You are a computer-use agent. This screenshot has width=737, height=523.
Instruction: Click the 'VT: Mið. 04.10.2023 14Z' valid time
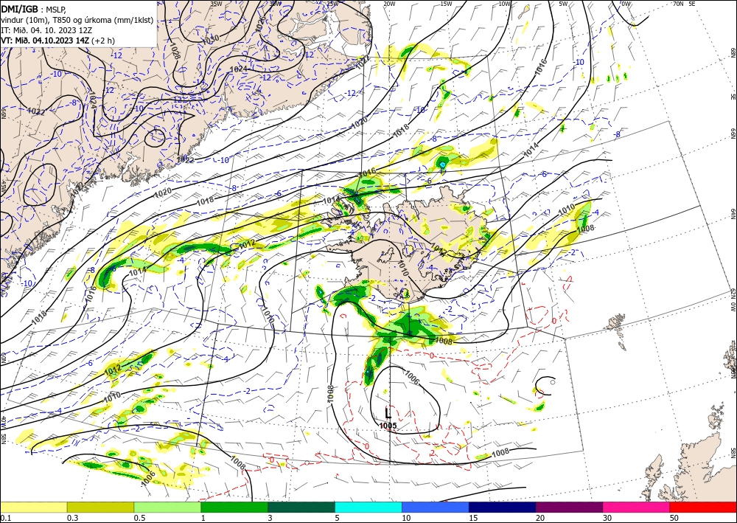45,41
